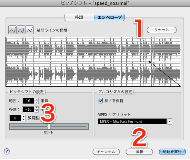190x160 pixels.
Task: Click the 微調整 value field showing 0
Action: click(15, 118)
